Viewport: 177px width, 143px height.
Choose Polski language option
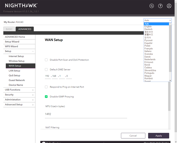coord(157,46)
